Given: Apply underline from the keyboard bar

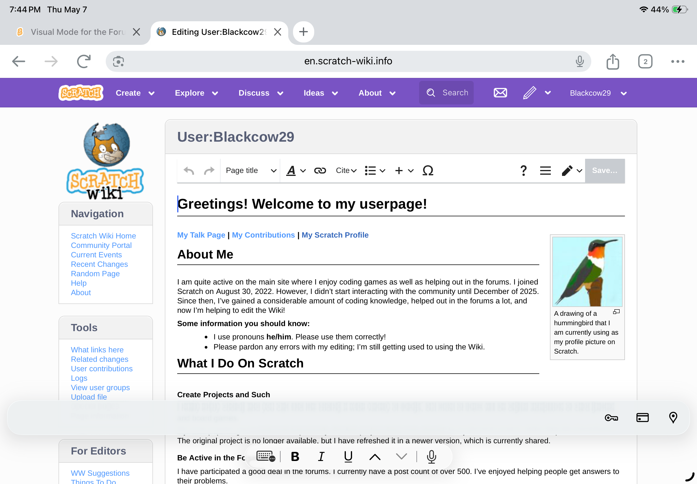Looking at the screenshot, I should [x=348, y=456].
